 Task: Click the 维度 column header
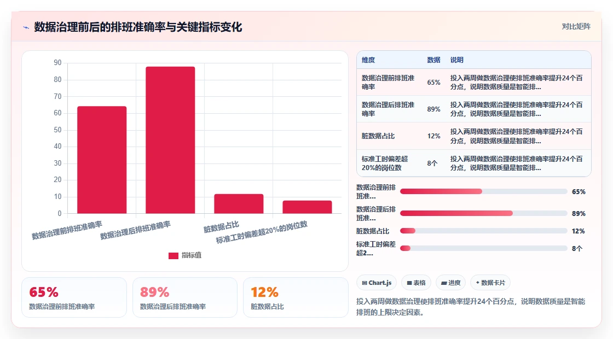point(368,60)
